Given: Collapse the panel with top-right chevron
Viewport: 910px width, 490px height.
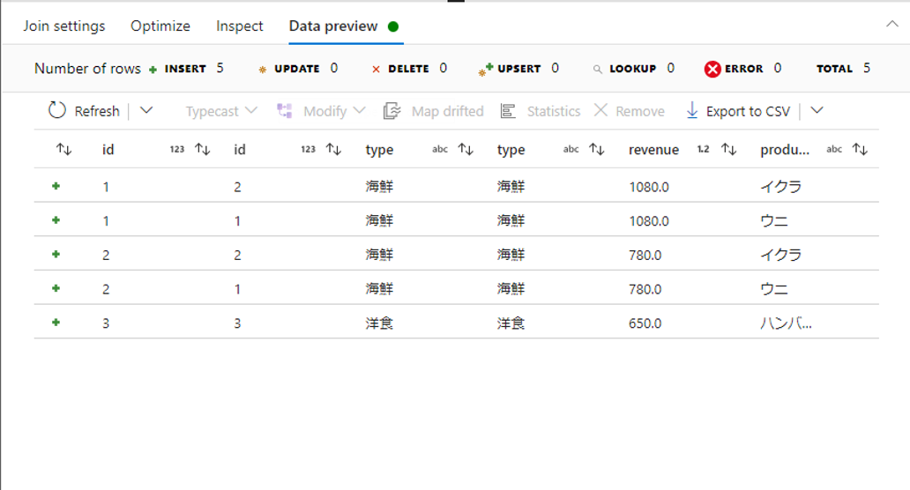Looking at the screenshot, I should 892,25.
